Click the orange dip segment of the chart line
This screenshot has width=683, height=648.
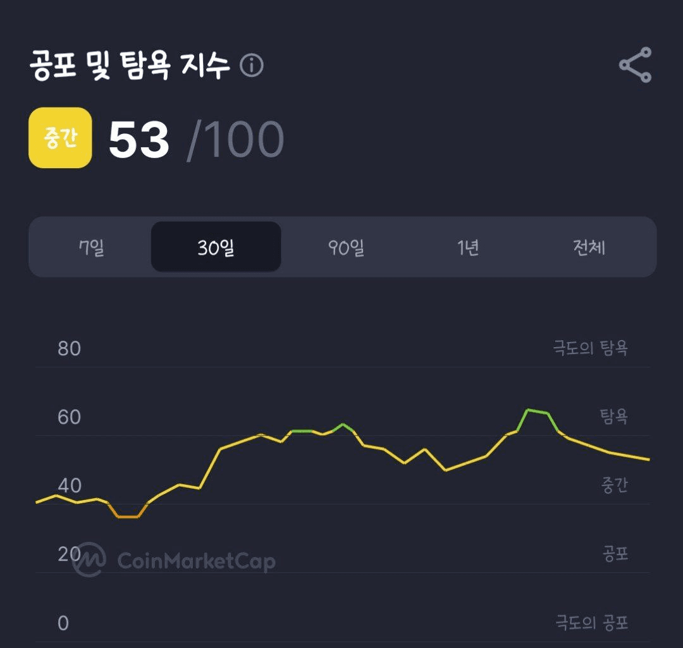click(x=127, y=517)
